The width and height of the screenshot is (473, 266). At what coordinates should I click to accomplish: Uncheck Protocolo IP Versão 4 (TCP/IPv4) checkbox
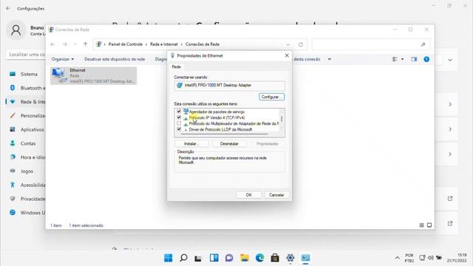point(179,117)
